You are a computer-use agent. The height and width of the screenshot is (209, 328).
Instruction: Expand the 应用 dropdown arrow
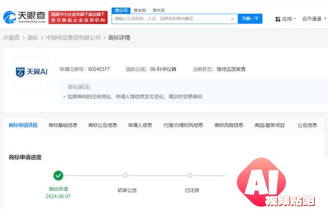pos(295,19)
